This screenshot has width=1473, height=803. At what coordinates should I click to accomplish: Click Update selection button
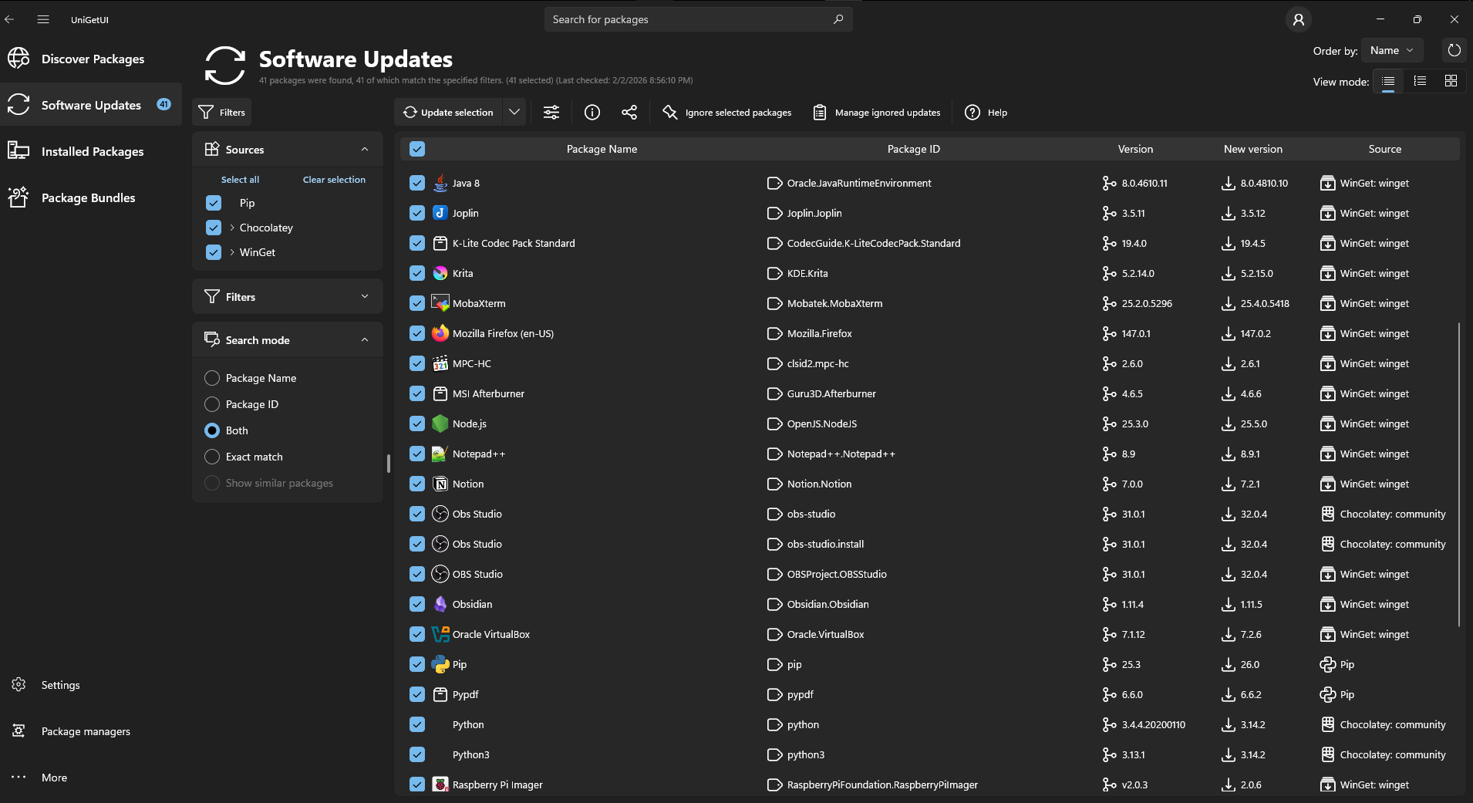(449, 113)
